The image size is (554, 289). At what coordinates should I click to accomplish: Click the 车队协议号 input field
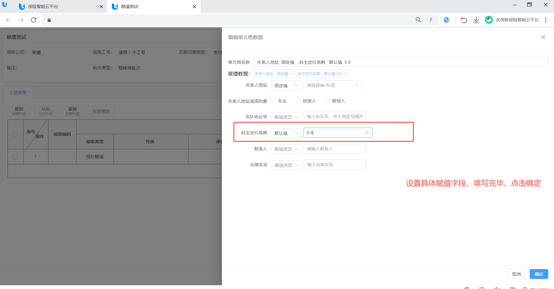[335, 117]
